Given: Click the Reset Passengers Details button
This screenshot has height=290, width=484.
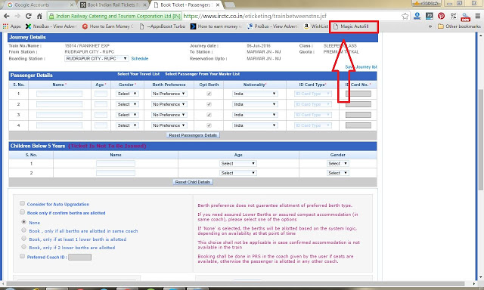Looking at the screenshot, I should (x=193, y=135).
